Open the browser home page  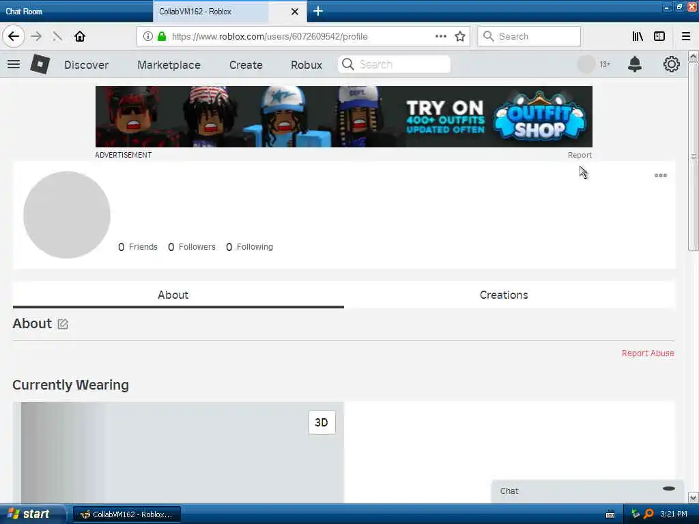coord(80,36)
